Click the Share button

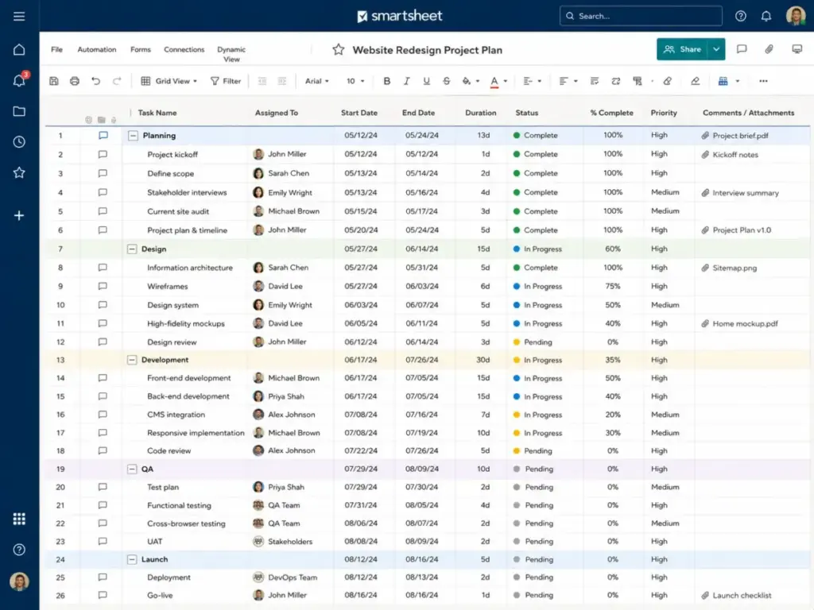(682, 49)
